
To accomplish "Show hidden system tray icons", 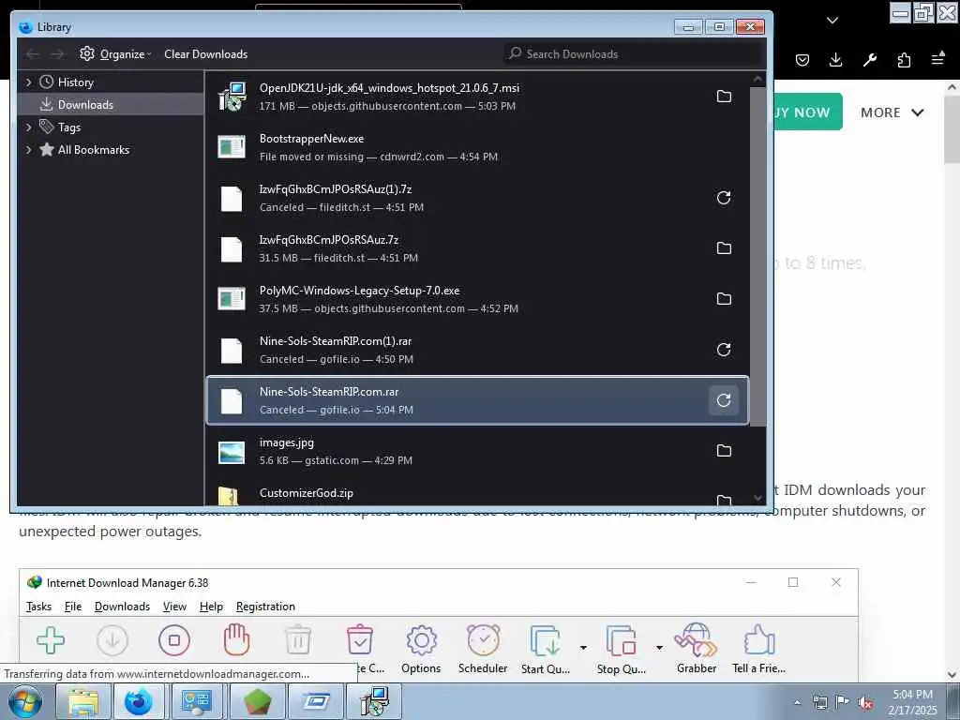I will click(x=797, y=703).
